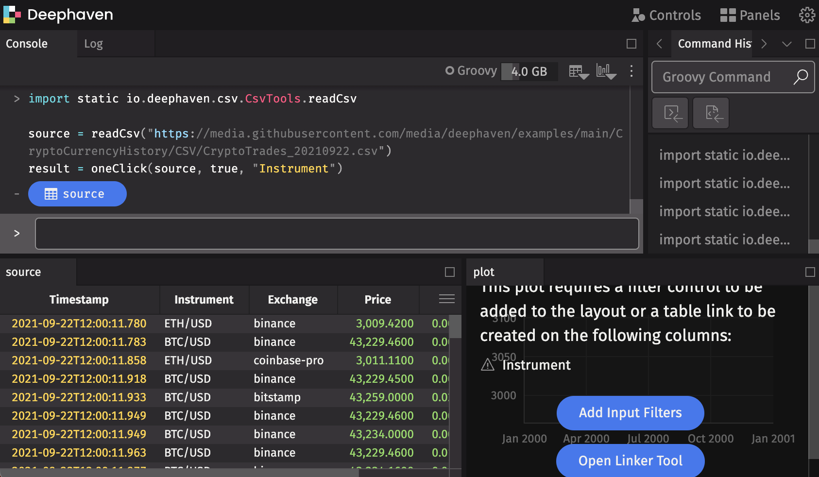The width and height of the screenshot is (819, 477).
Task: Expand the Command History tab list chevron
Action: pyautogui.click(x=786, y=44)
